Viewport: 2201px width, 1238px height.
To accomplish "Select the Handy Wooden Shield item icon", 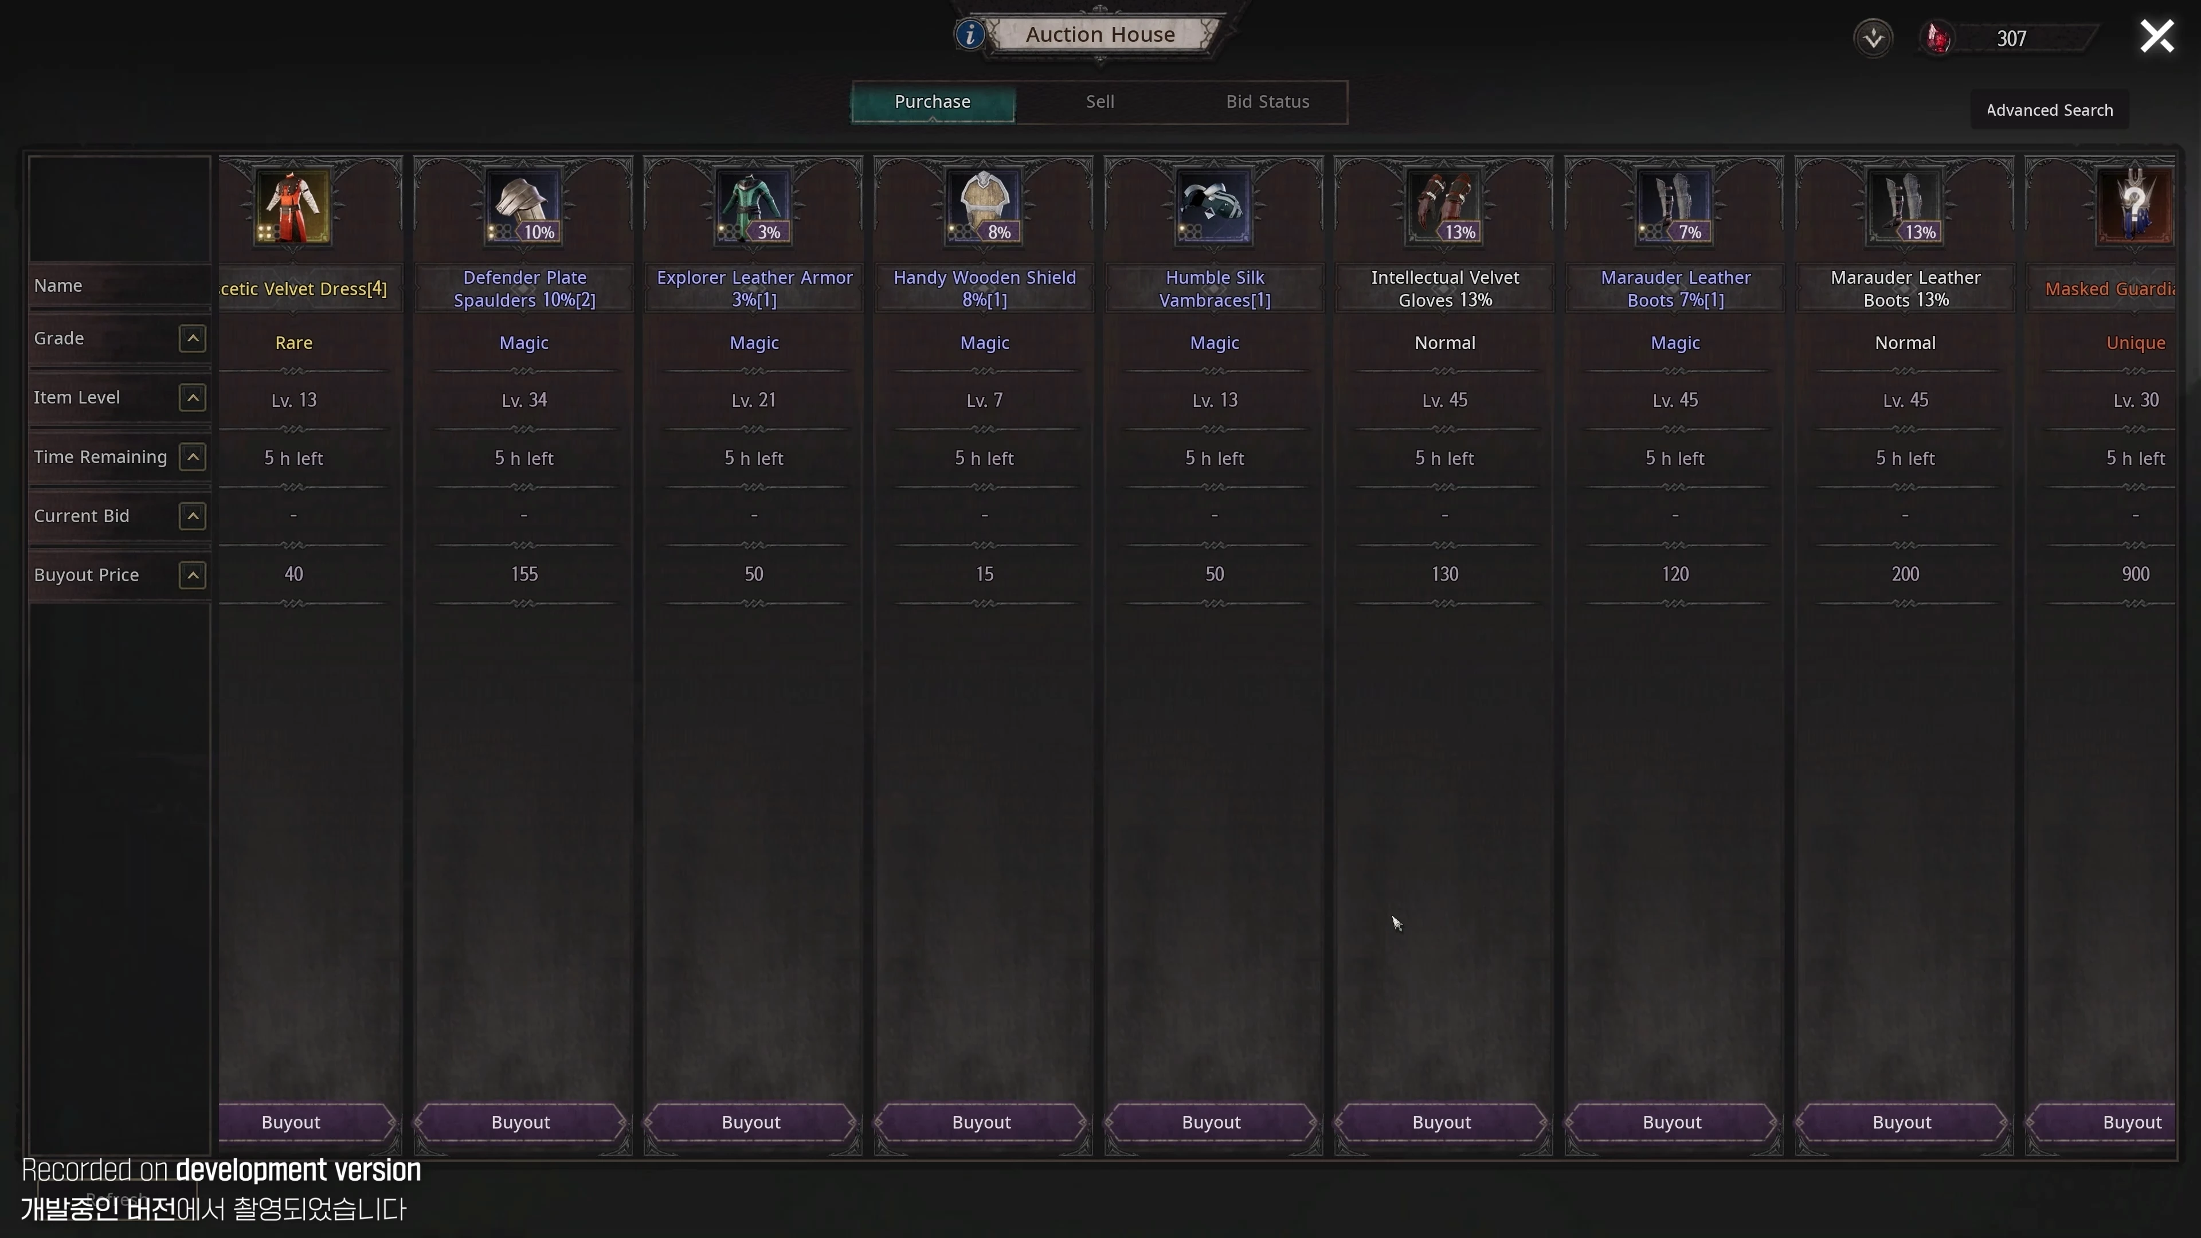I will [984, 207].
